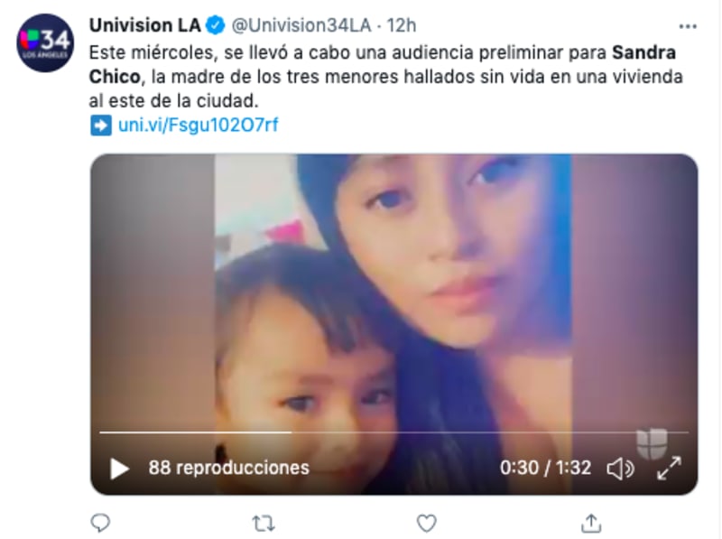Screen dimensions: 722x539
Task: Play the video with the play button
Action: [120, 469]
